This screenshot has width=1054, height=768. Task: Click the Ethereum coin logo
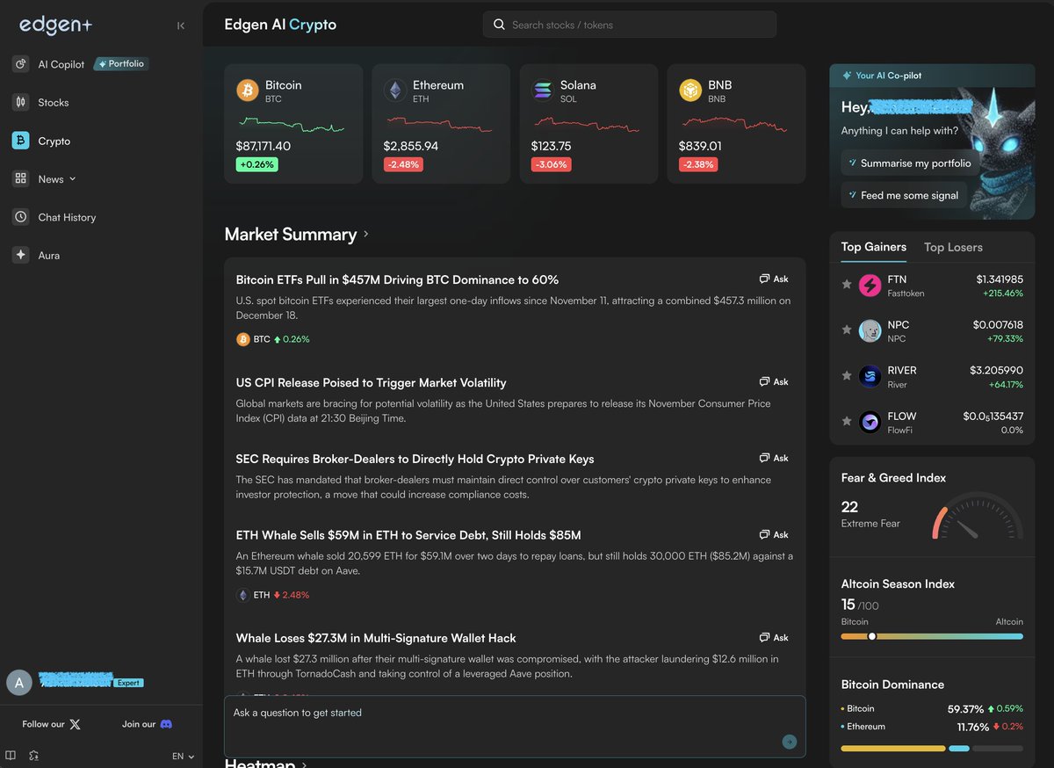click(395, 90)
